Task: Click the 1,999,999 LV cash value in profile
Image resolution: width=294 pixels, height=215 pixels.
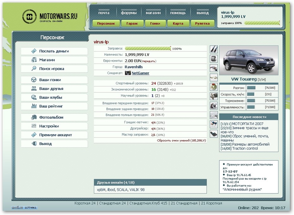Action: [137, 55]
